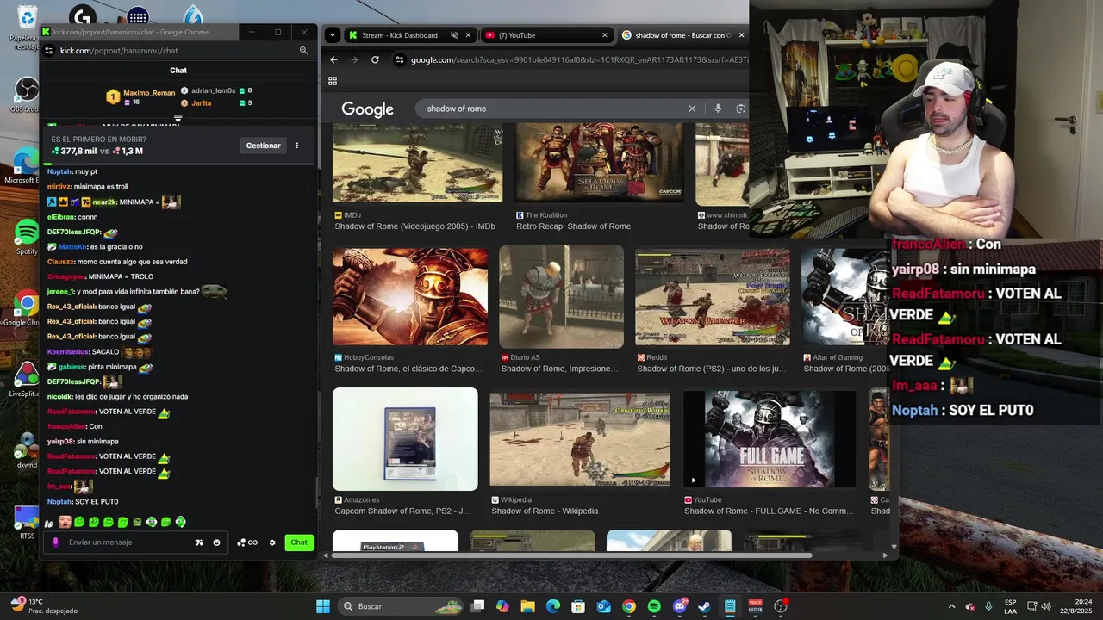Open the Spotify desktop icon
This screenshot has height=620, width=1103.
tap(27, 237)
